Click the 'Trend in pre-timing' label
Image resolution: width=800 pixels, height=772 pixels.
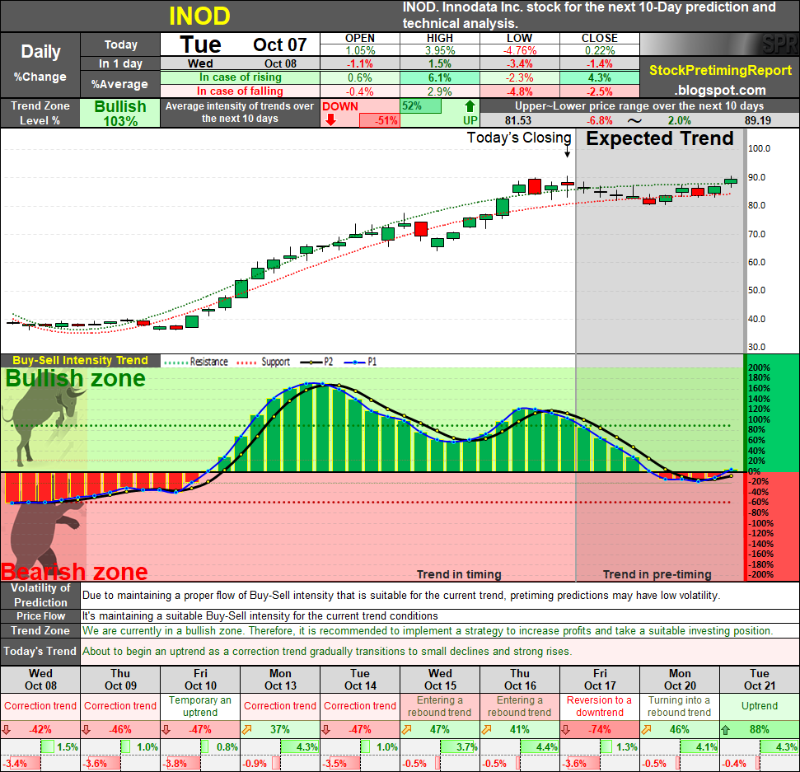point(657,574)
